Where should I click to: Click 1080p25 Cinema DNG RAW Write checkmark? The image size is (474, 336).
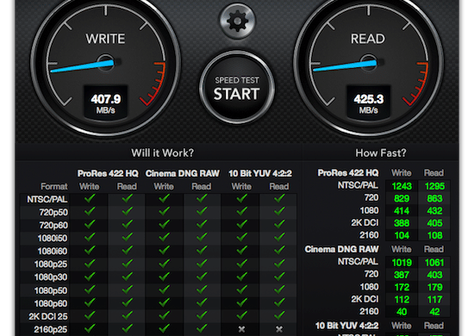pos(164,264)
